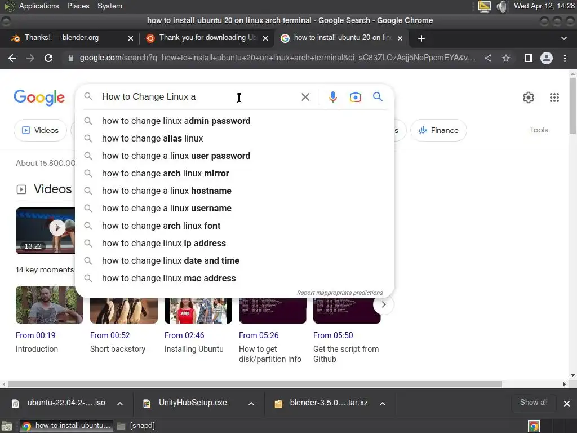The width and height of the screenshot is (577, 433).
Task: Click Show all downloads
Action: (x=534, y=403)
